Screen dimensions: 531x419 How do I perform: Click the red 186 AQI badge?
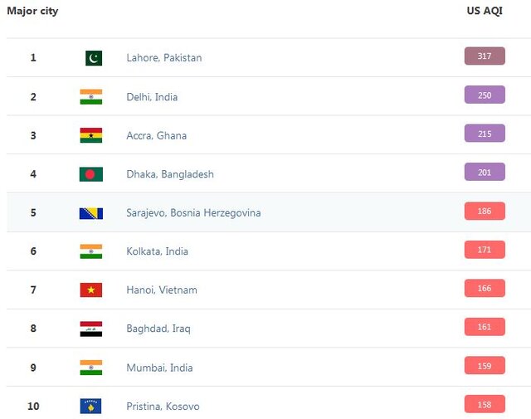pyautogui.click(x=485, y=212)
